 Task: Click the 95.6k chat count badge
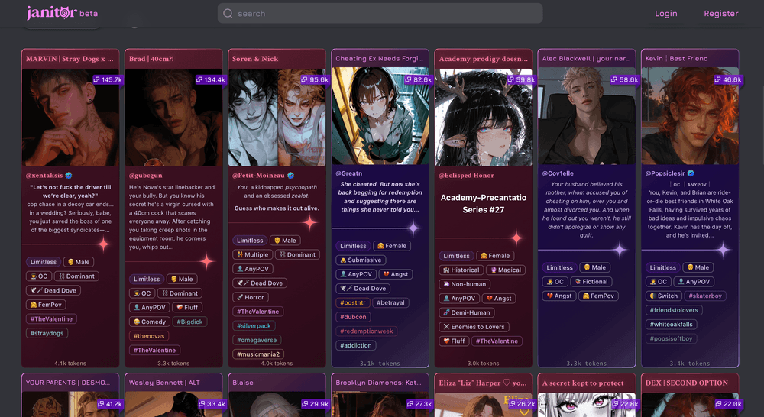click(x=315, y=79)
